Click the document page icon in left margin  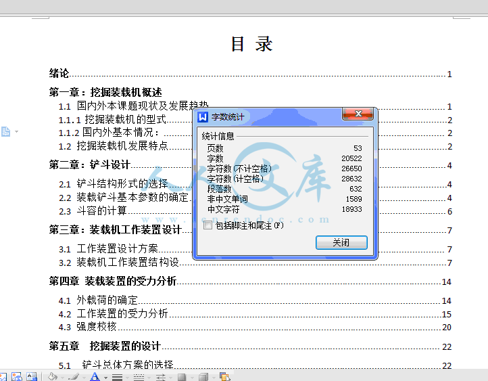(x=5, y=132)
